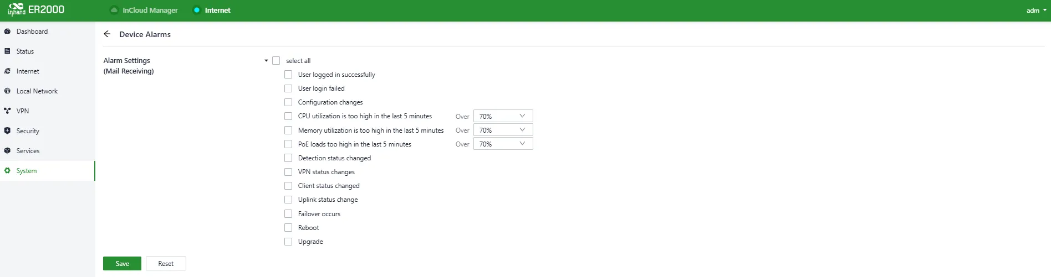Collapse the select all tree arrow
This screenshot has width=1051, height=277.
point(266,61)
